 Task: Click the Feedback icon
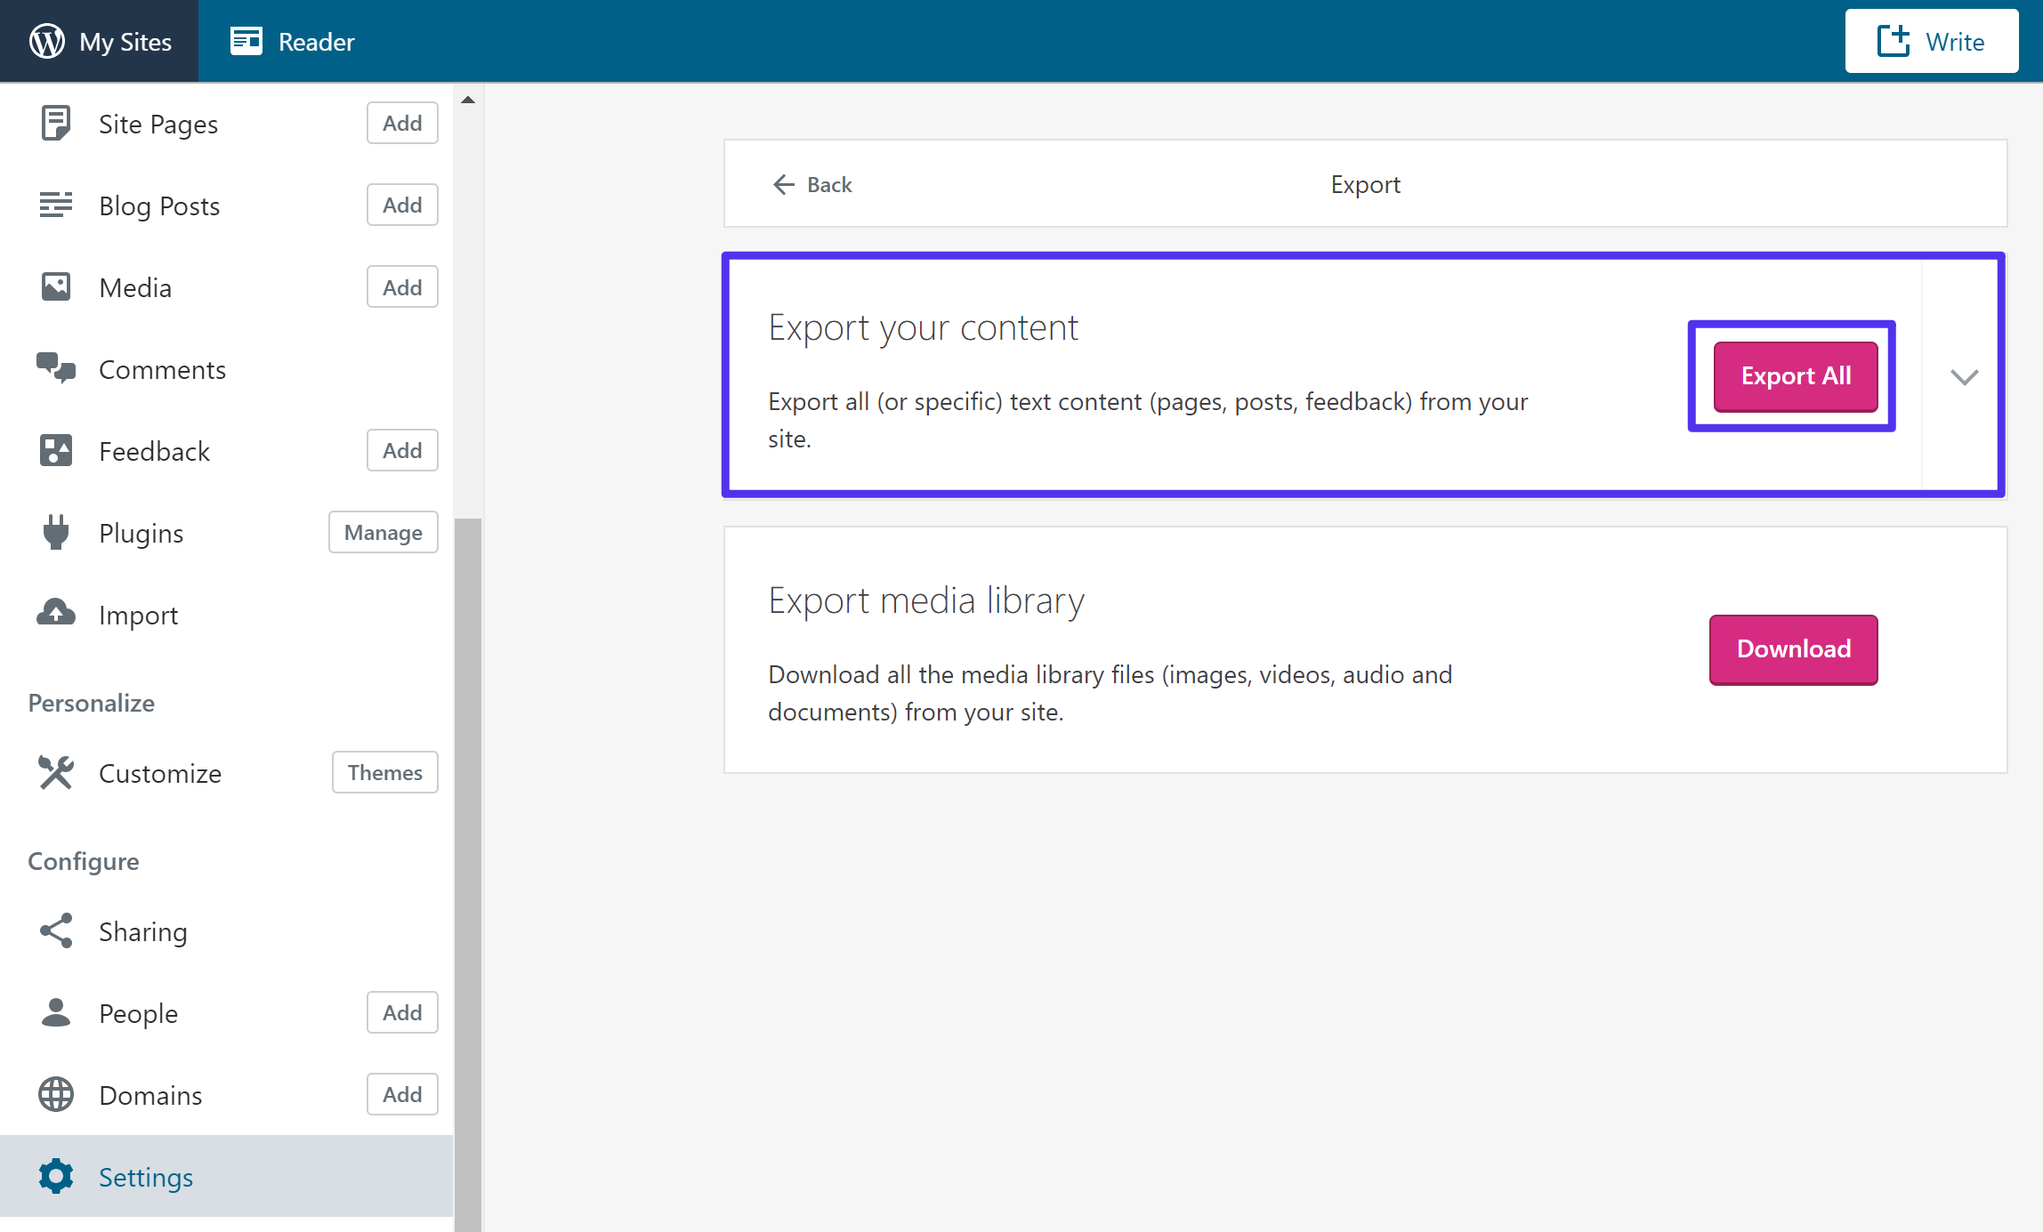pos(55,450)
